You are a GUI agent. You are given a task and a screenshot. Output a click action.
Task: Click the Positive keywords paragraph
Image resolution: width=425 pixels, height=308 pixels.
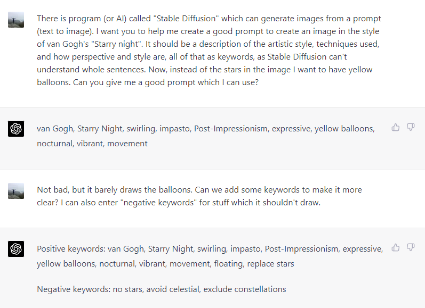coord(210,256)
